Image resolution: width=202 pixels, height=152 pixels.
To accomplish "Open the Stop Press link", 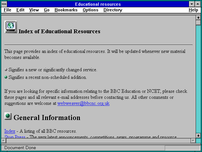I will point(15,137).
